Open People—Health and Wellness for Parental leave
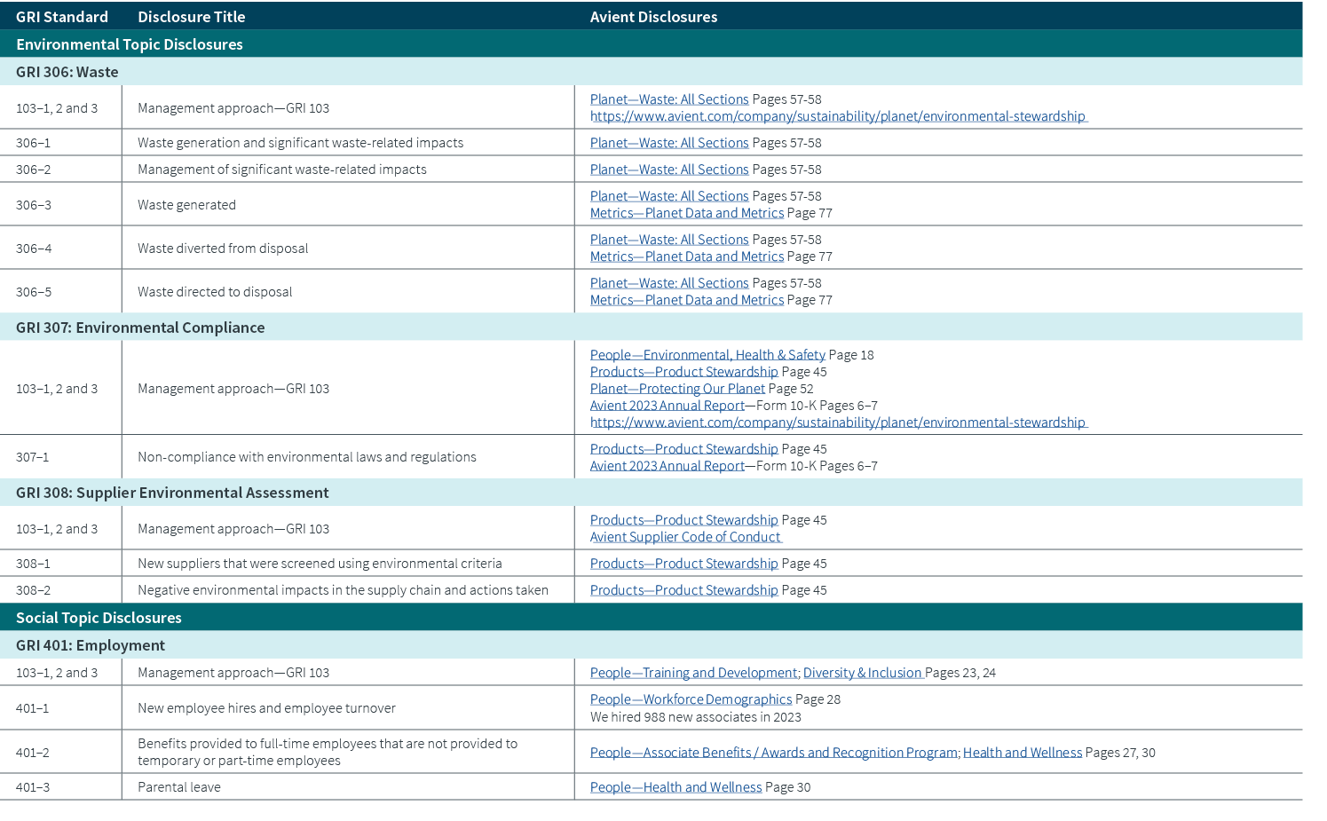The width and height of the screenshot is (1327, 821). pyautogui.click(x=675, y=786)
